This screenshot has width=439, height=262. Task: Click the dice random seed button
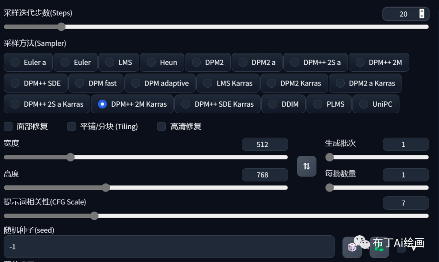click(x=352, y=247)
